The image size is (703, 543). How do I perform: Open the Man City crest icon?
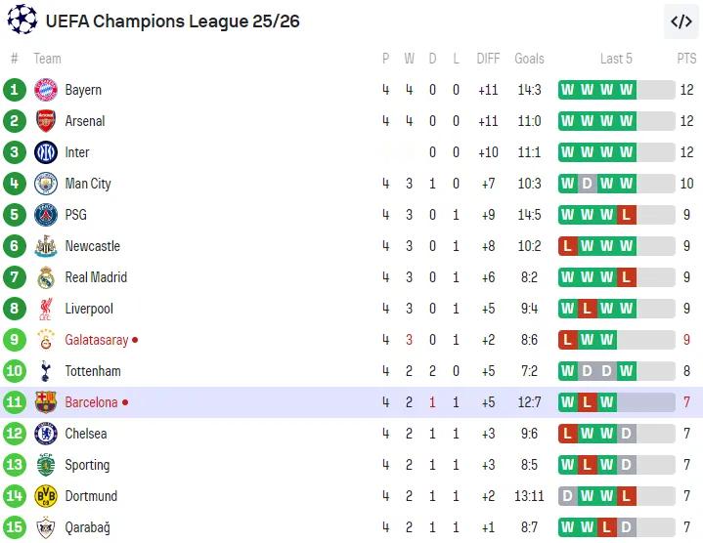tap(46, 184)
